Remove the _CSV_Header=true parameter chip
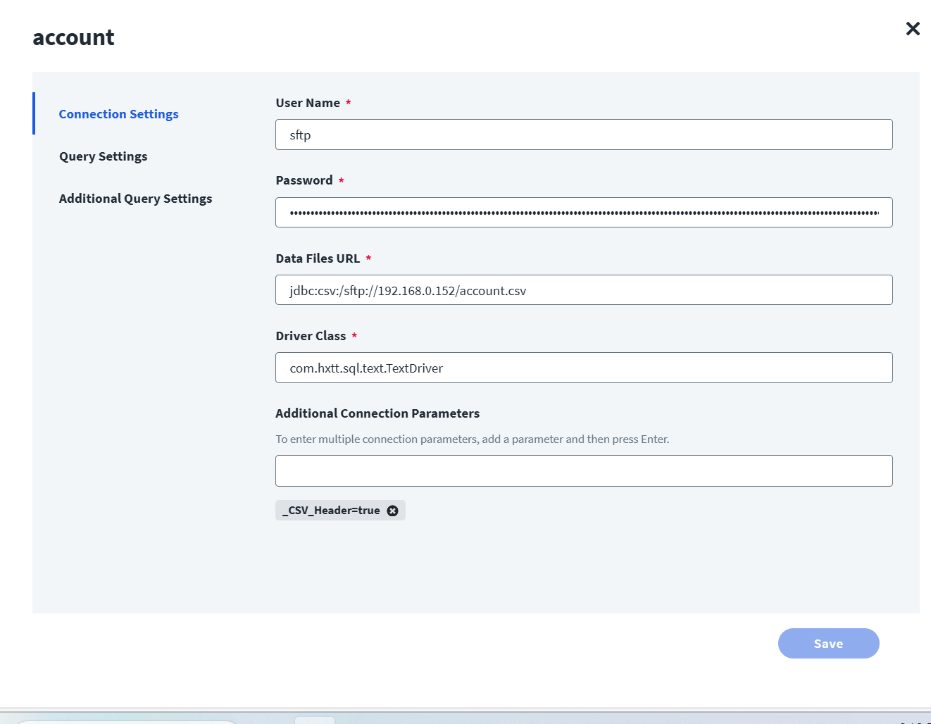 tap(393, 511)
